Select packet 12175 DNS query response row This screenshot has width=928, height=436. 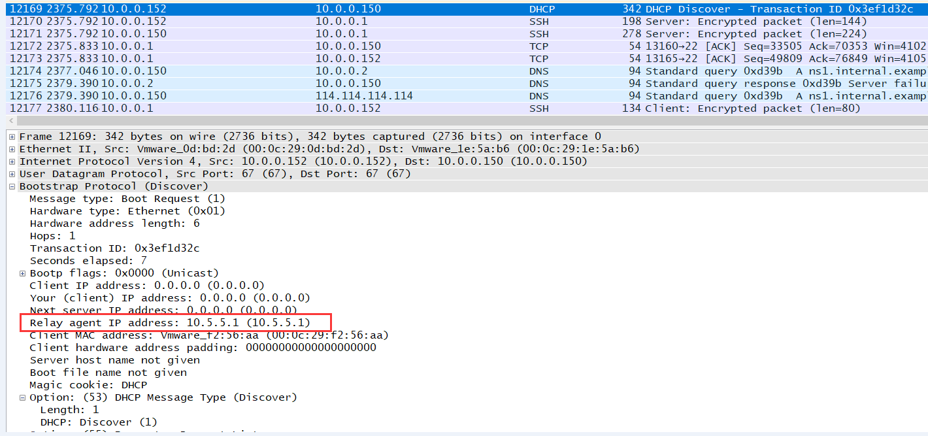pos(467,84)
